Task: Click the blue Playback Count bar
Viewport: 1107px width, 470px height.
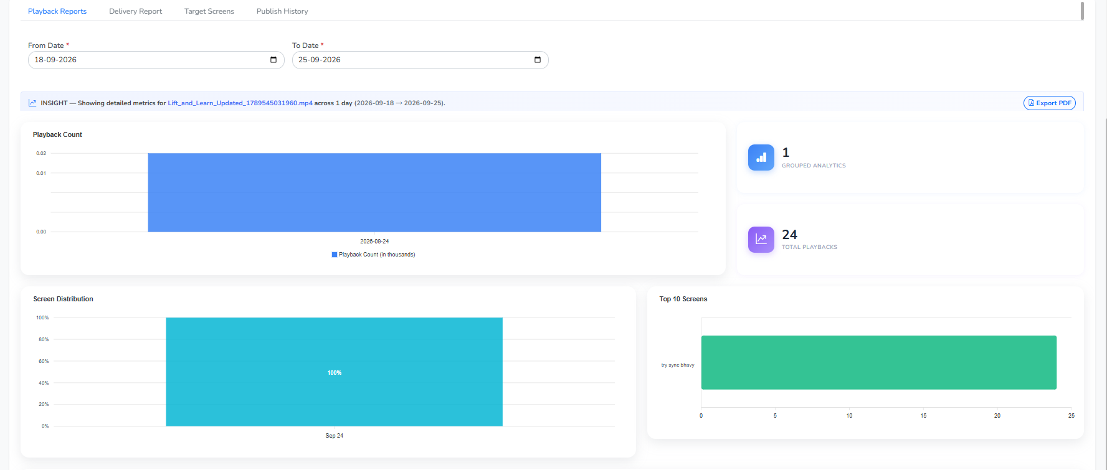Action: click(x=374, y=192)
